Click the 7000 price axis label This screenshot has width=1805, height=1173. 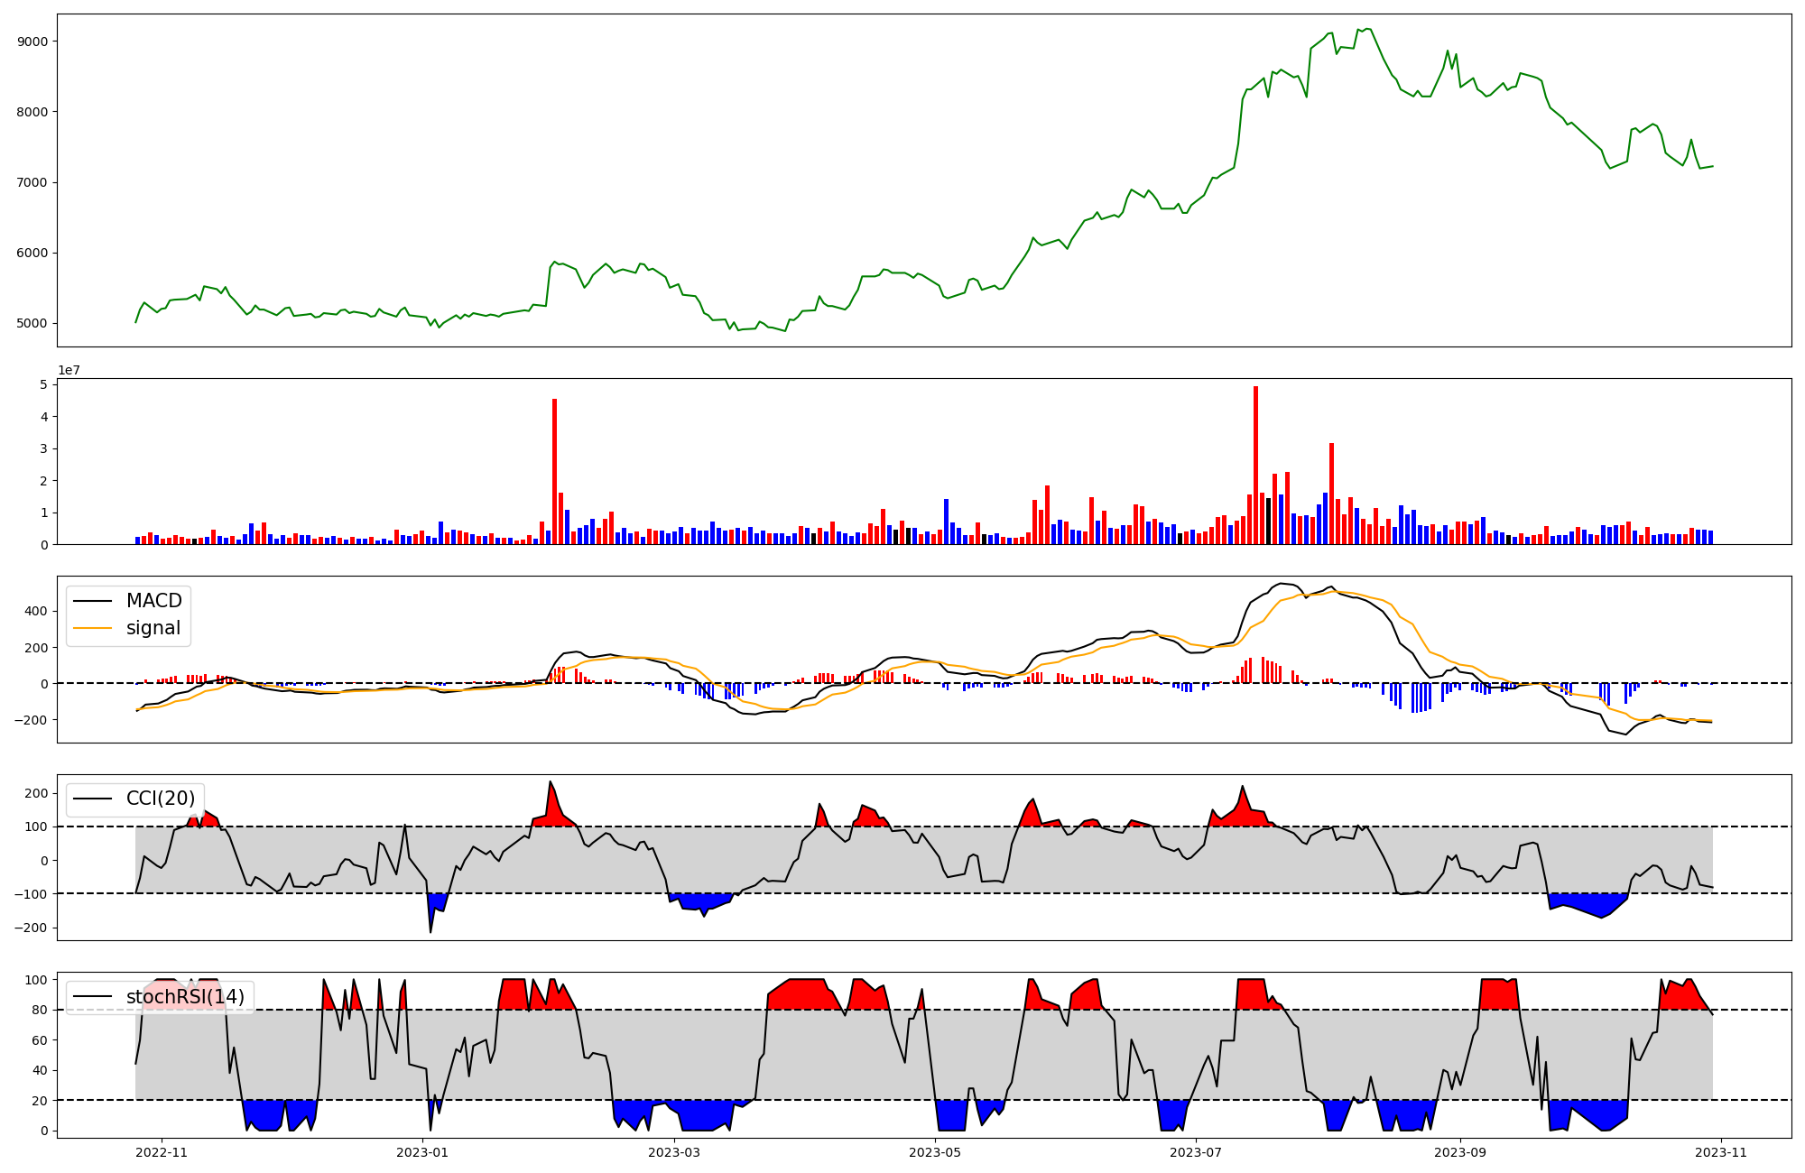(32, 182)
